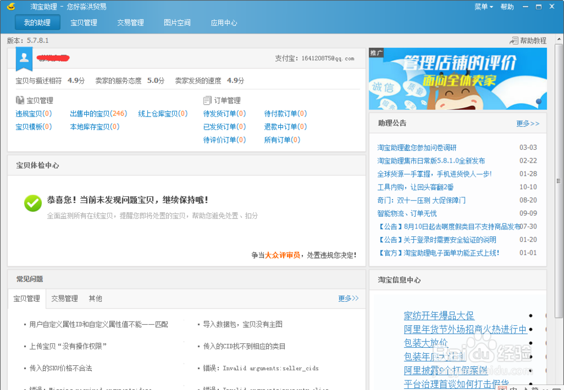Image resolution: width=564 pixels, height=390 pixels.
Task: Click the blue user avatar icon
Action: 23,58
